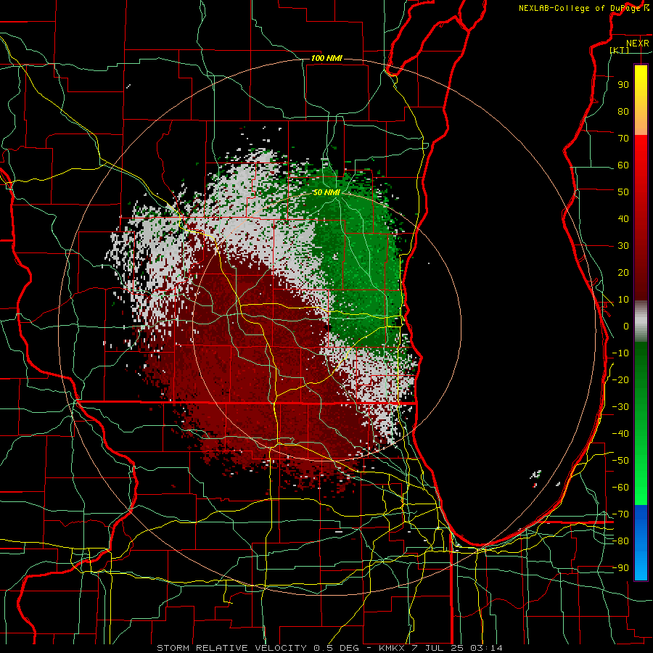Image resolution: width=653 pixels, height=653 pixels.
Task: Click the -40 value on the velocity scale
Action: [x=620, y=434]
